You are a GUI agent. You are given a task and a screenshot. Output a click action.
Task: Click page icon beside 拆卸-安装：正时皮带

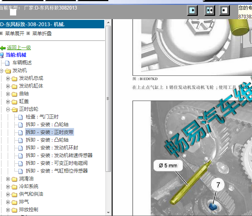coord(20,132)
